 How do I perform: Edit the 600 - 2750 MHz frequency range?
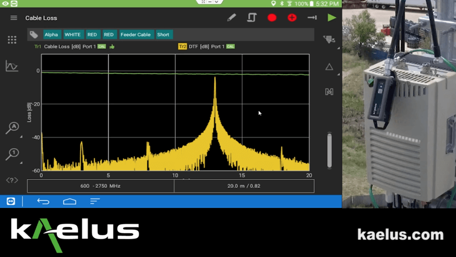(101, 186)
